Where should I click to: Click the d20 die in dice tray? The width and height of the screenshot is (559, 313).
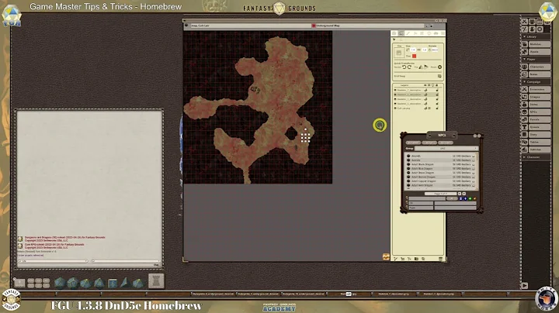[x=60, y=283]
